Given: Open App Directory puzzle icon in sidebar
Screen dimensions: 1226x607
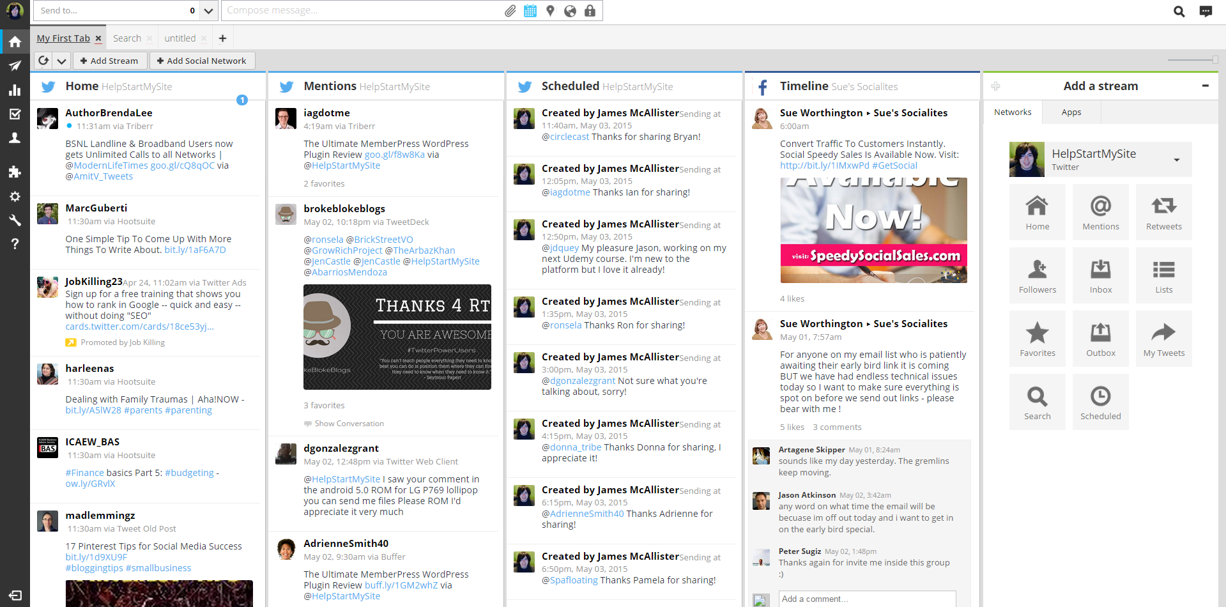Looking at the screenshot, I should pos(15,172).
